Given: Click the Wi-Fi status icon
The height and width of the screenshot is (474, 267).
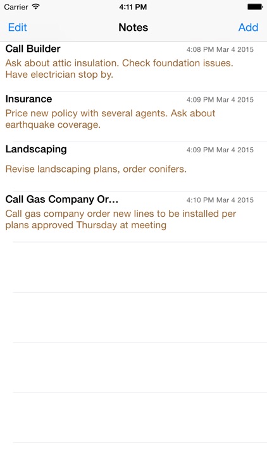Looking at the screenshot, I should [35, 7].
